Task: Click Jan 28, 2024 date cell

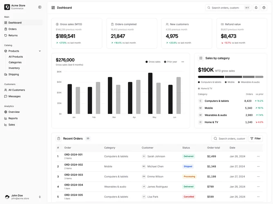Action: 237,156
